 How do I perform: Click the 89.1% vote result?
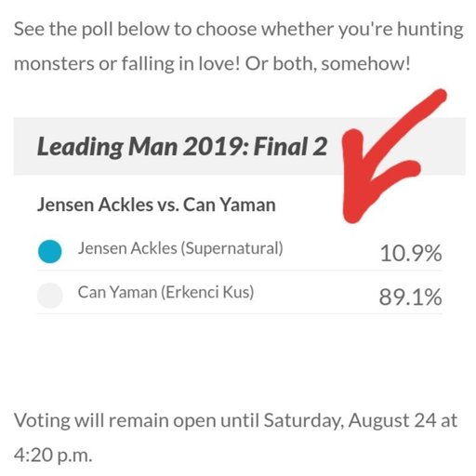point(411,297)
